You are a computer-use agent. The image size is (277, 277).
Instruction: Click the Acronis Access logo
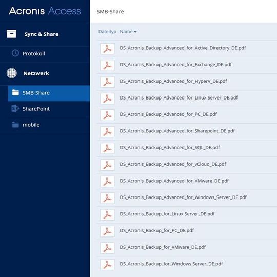(x=45, y=11)
